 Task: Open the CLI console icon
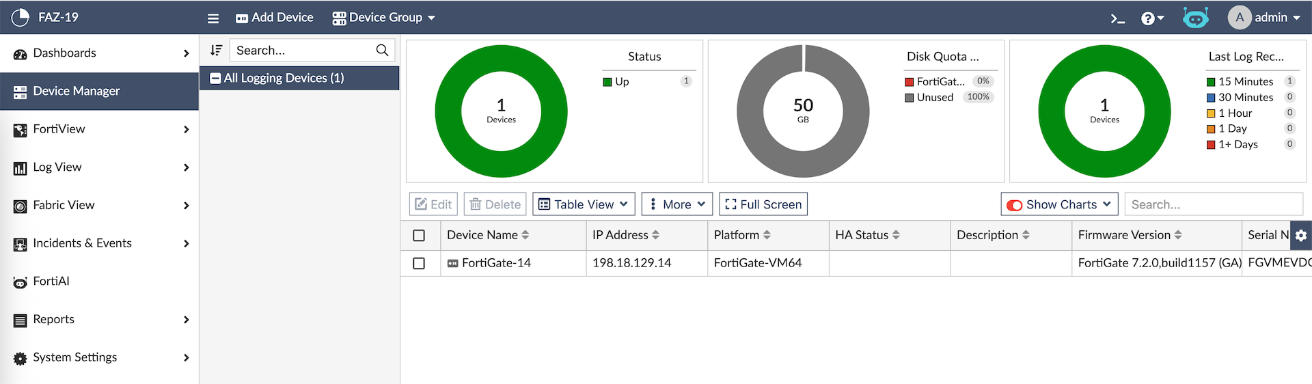1117,18
